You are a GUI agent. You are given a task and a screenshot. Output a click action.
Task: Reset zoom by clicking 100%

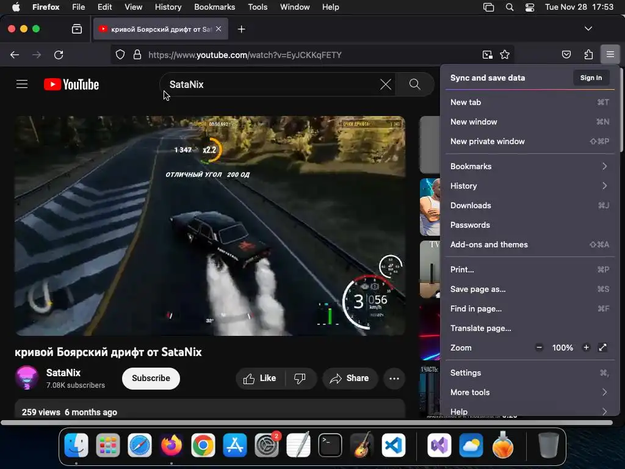tap(562, 347)
